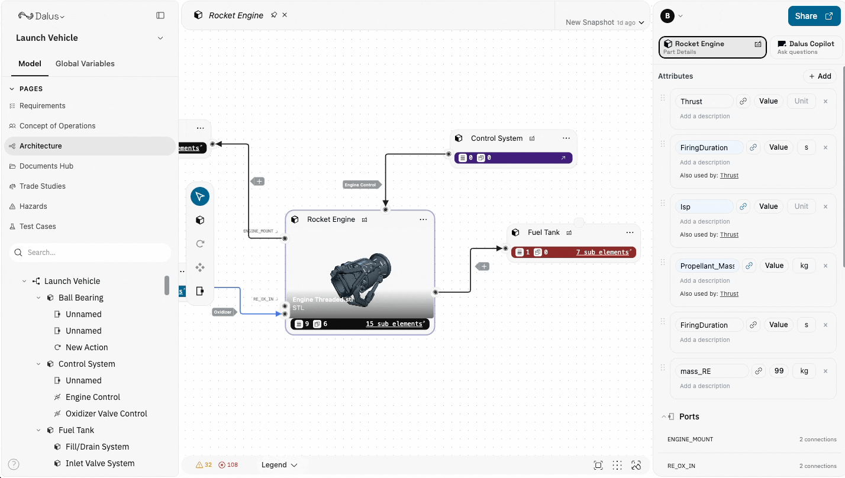This screenshot has width=845, height=478.
Task: Click the mass_RE attribute link icon
Action: (x=759, y=371)
